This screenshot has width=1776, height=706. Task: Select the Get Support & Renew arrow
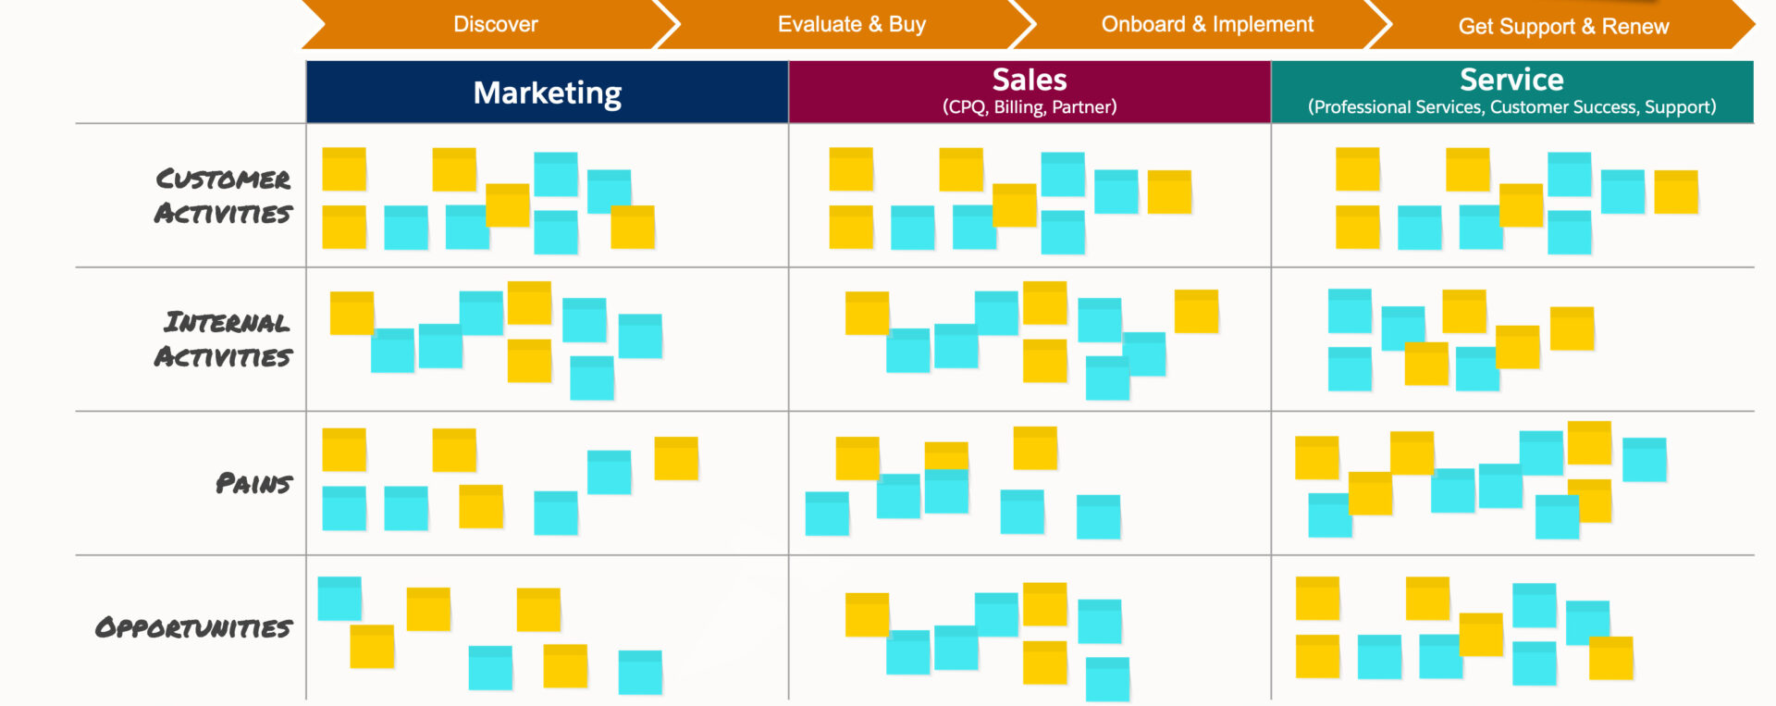(x=1563, y=25)
